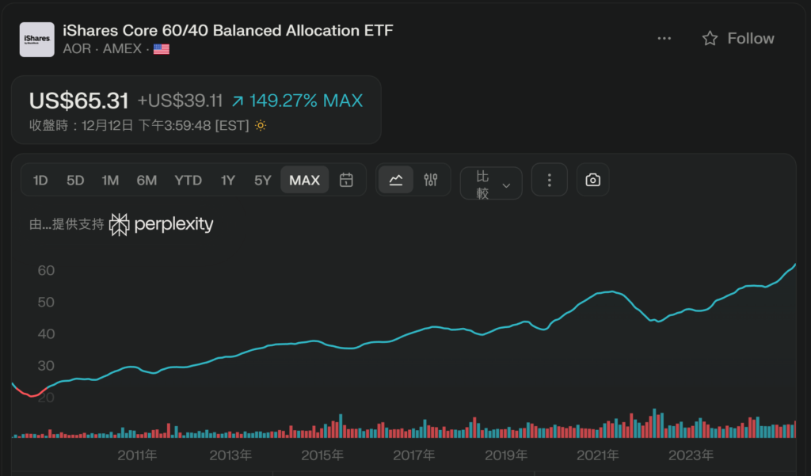Open chart indicator settings sliders icon
The image size is (811, 476).
tap(431, 180)
